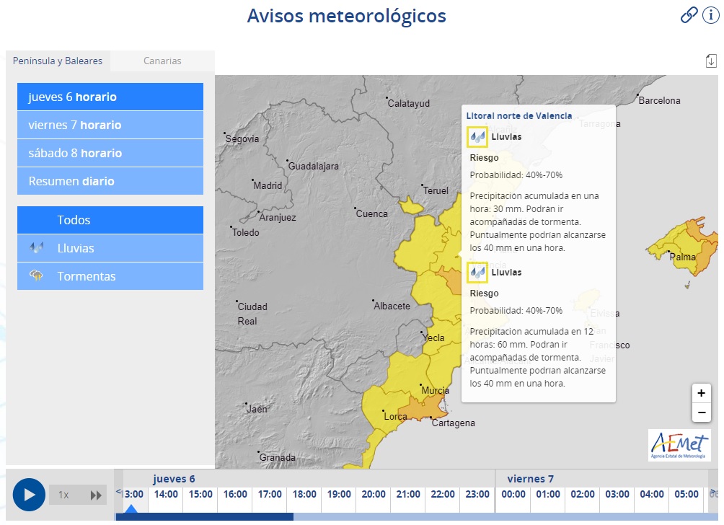The image size is (724, 525).
Task: Enable the Todos warnings filter
Action: coord(110,220)
